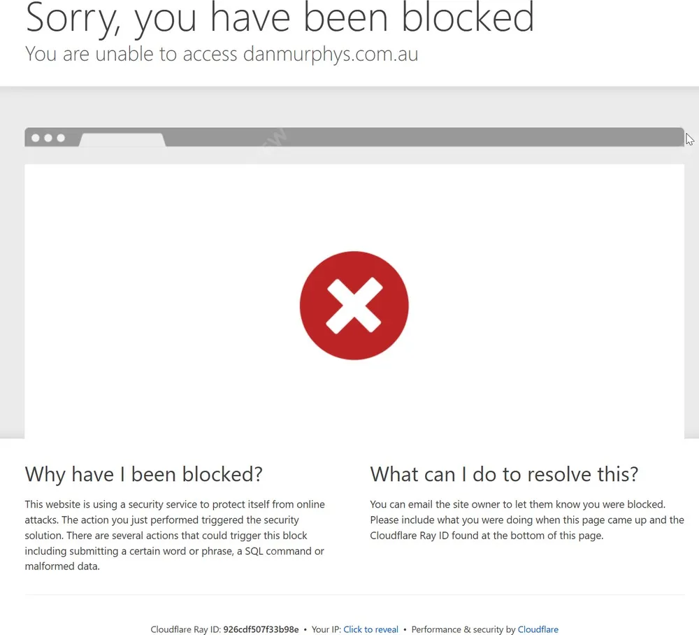
Task: Open the Cloudflare link in the footer
Action: point(538,629)
